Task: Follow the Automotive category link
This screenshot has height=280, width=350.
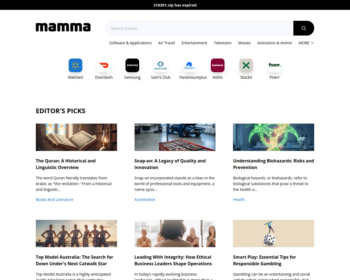Action: tap(145, 200)
